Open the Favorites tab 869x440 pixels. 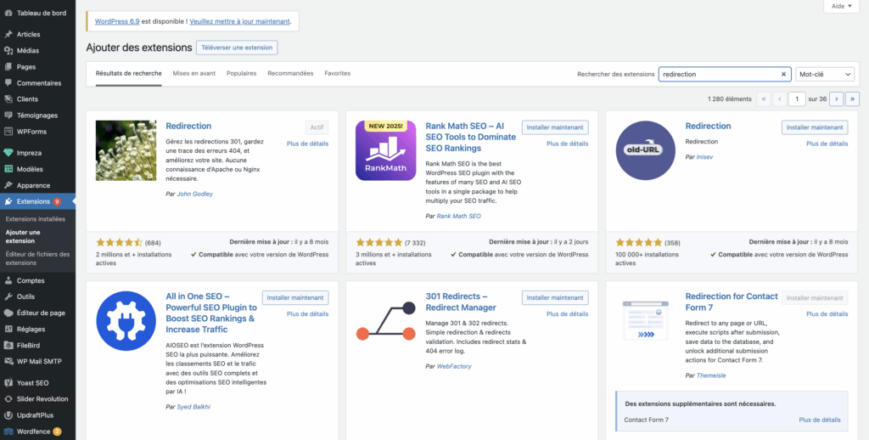337,73
